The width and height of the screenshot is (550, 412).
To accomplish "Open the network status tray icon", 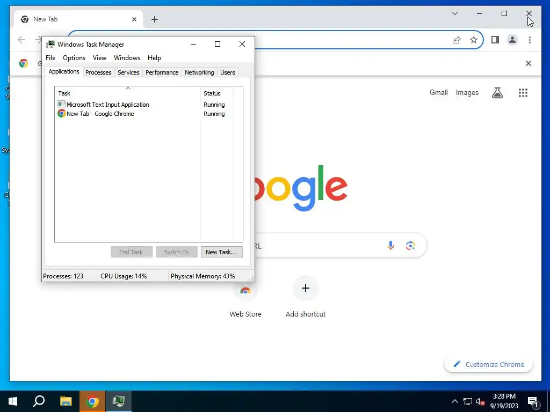I will coord(468,401).
